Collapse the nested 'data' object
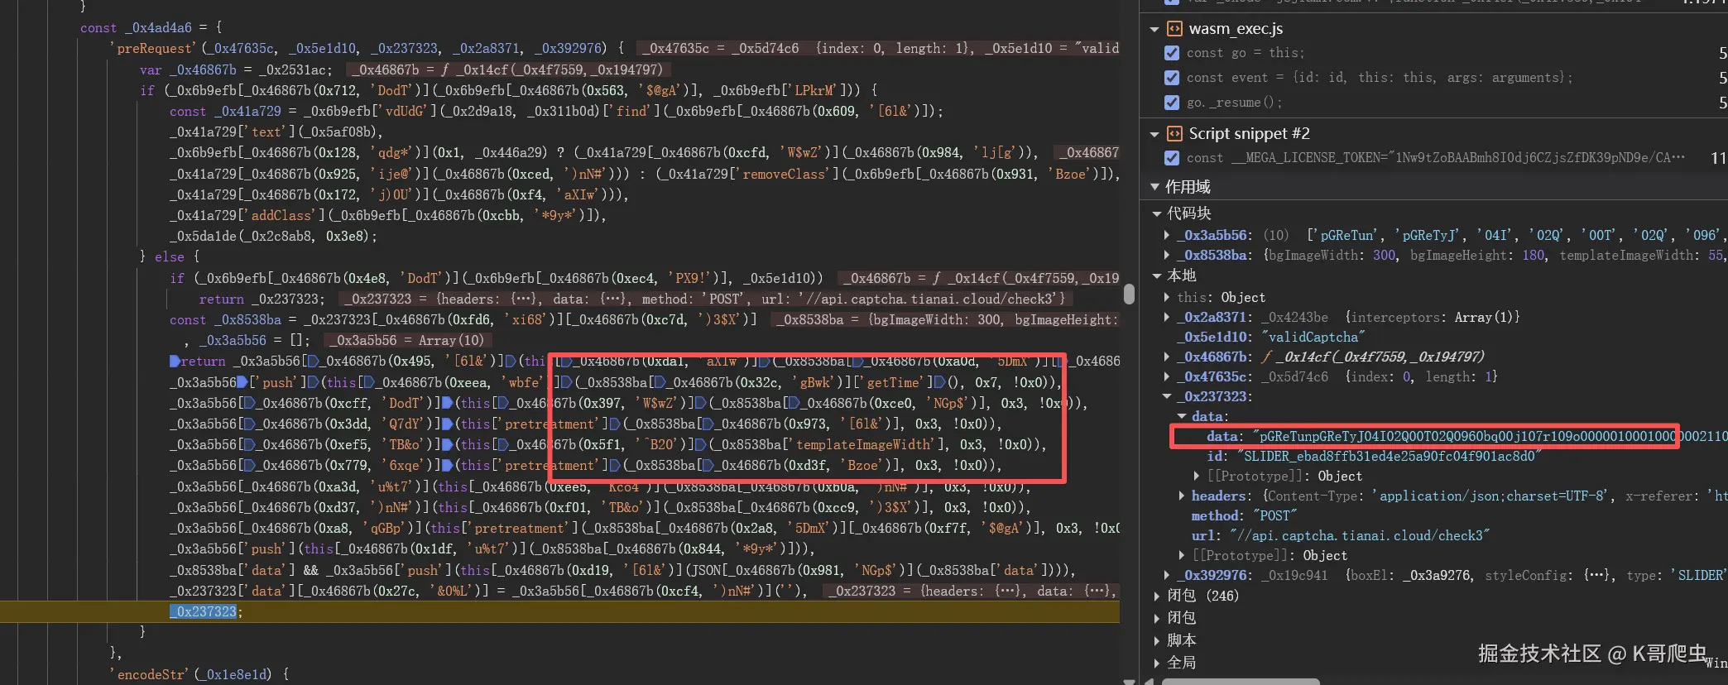 point(1182,416)
